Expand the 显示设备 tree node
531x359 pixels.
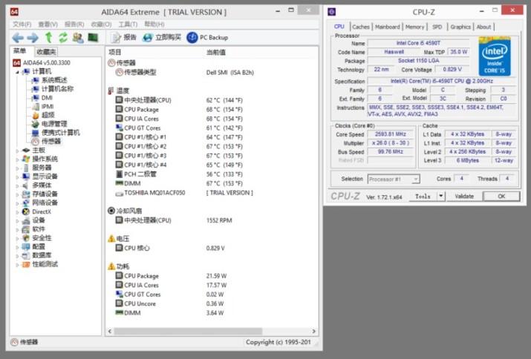click(x=17, y=177)
